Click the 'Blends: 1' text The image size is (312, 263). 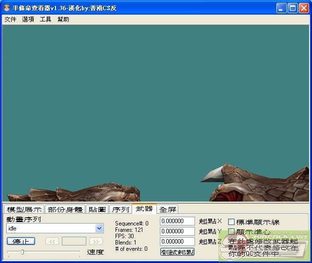coord(126,243)
